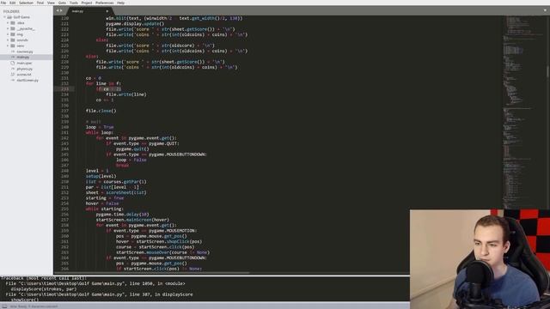Click the editor horizontal scrollbar
The height and width of the screenshot is (309, 550).
[151, 273]
